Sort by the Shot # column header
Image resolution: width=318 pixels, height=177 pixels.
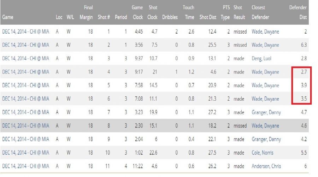(105, 17)
